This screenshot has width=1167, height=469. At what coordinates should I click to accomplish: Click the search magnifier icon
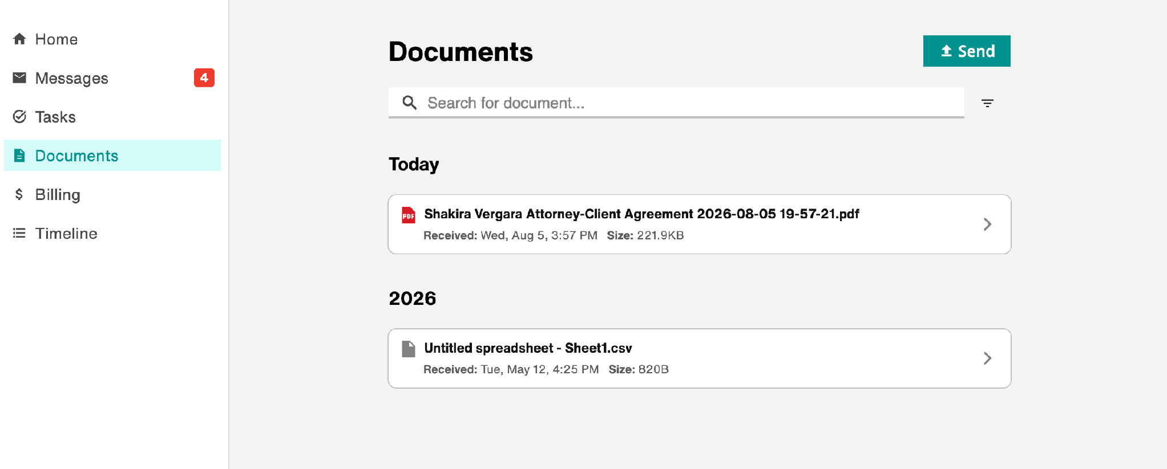[409, 103]
